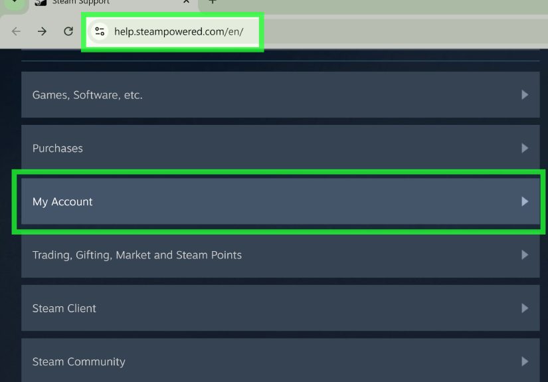Expand arrow on Steam Client row
Image resolution: width=548 pixels, height=382 pixels.
tap(525, 308)
